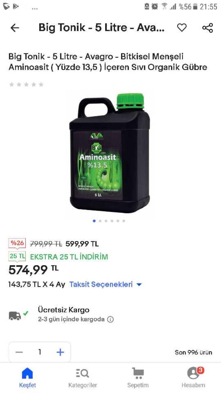Select the second image pagination dot

[100, 221]
